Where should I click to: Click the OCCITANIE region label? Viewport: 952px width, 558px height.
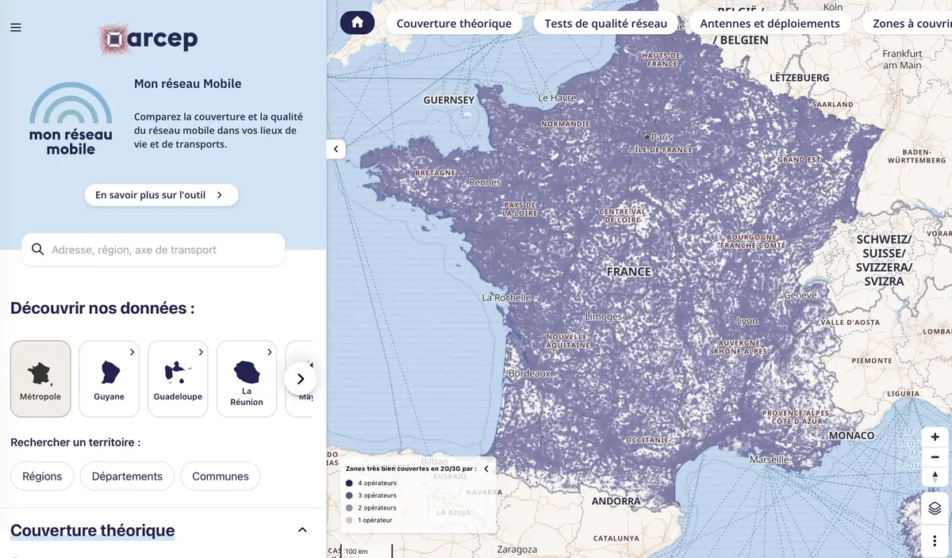point(648,440)
